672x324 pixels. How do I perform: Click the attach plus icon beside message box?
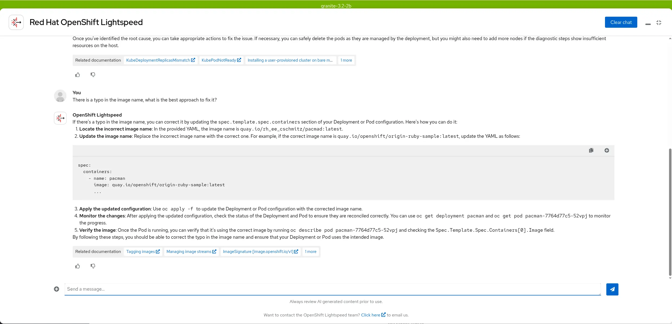(x=57, y=289)
